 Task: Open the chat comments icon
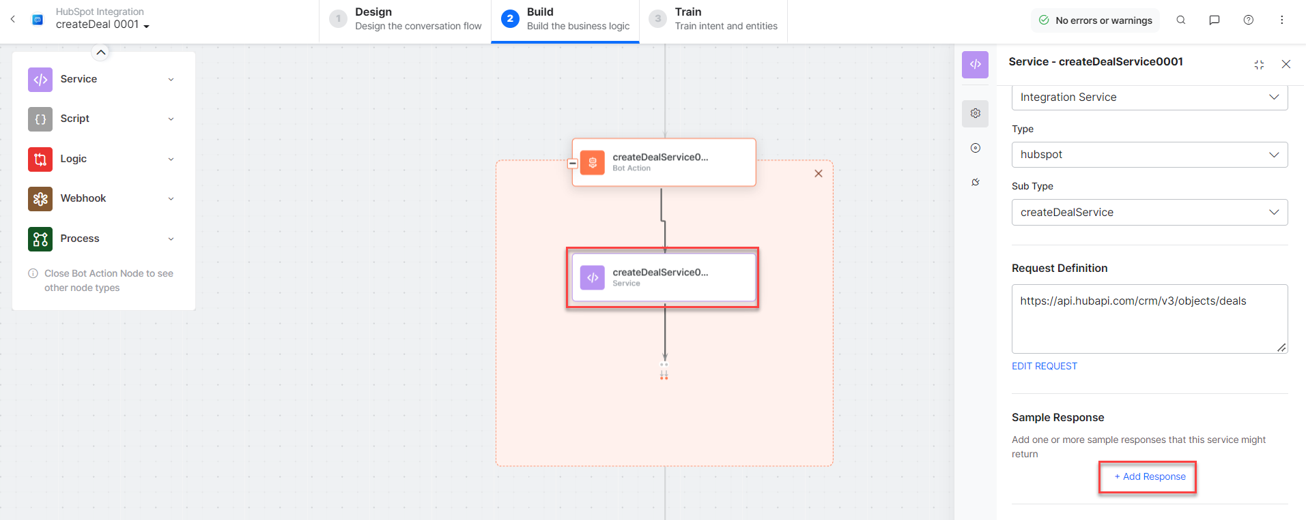[x=1214, y=20]
